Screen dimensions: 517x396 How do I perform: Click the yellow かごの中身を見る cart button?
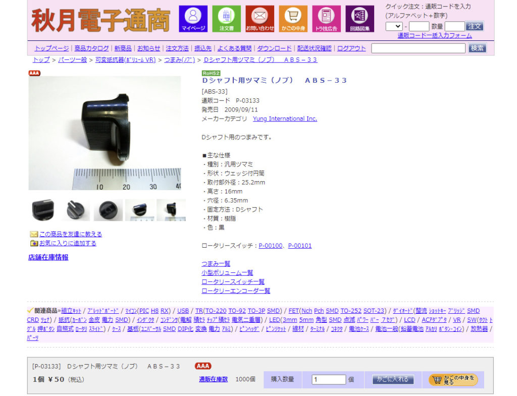(453, 379)
